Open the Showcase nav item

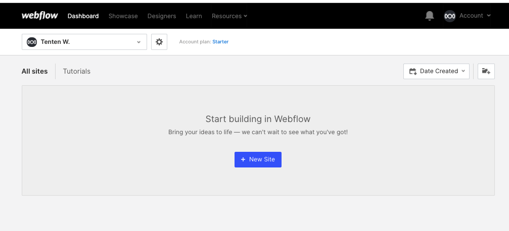[x=123, y=16]
